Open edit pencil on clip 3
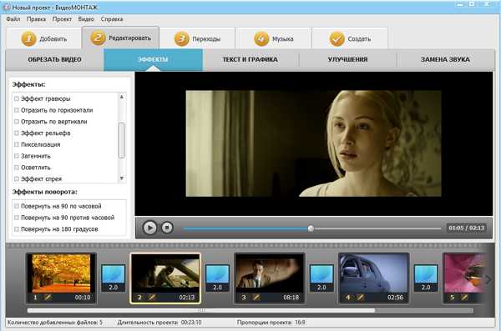This screenshot has height=331, width=501. [256, 298]
